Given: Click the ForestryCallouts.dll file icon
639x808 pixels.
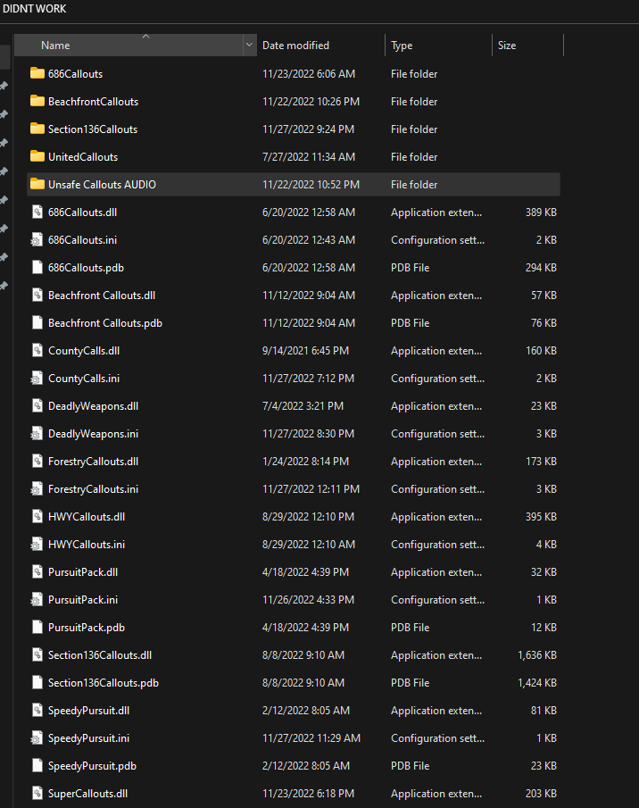Looking at the screenshot, I should (x=37, y=462).
